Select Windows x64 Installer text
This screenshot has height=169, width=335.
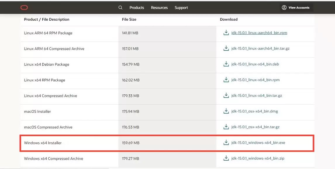pyautogui.click(x=43, y=143)
